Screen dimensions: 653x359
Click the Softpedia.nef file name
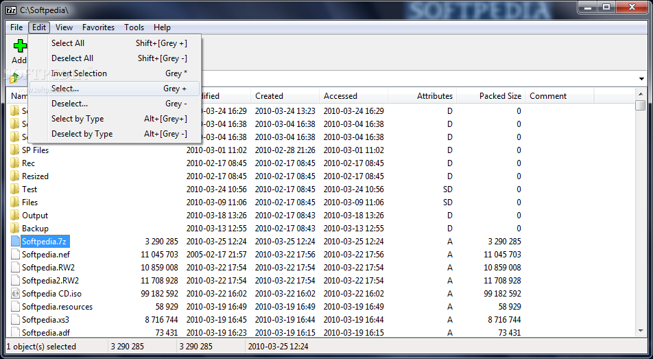(46, 255)
